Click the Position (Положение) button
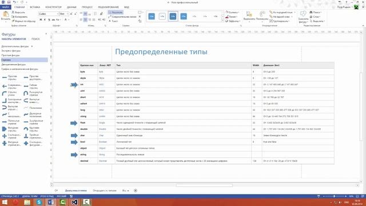This screenshot has width=366, height=206. 262,17
